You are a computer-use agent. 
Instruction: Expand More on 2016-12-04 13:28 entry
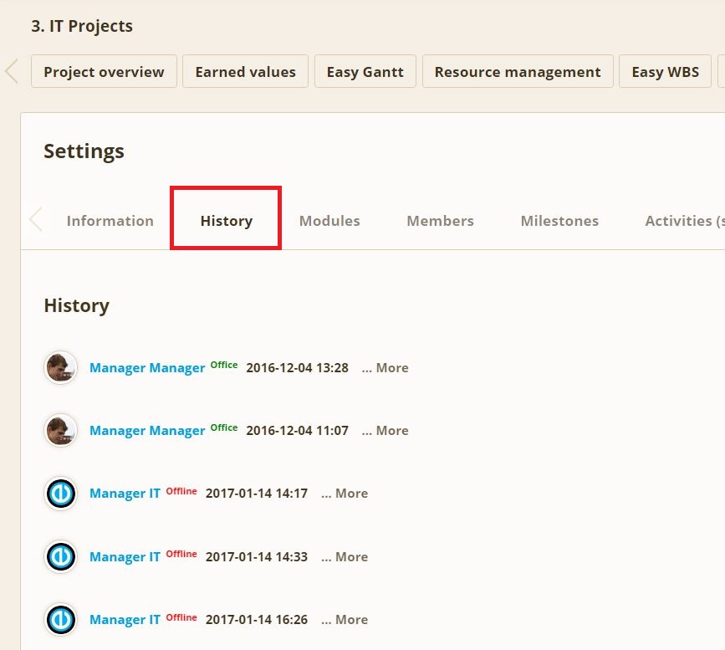385,368
